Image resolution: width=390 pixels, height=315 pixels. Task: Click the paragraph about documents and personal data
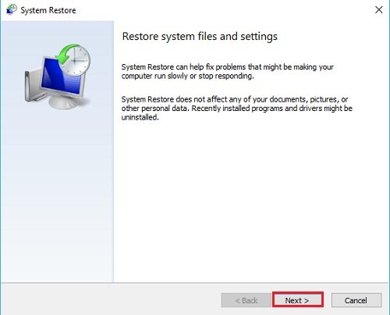(236, 108)
